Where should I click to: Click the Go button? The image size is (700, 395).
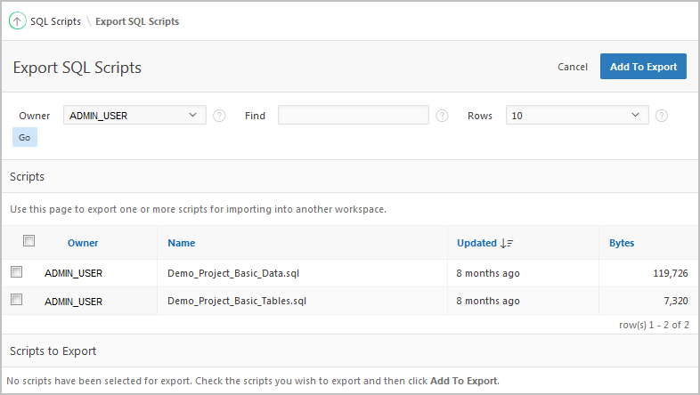tap(25, 138)
